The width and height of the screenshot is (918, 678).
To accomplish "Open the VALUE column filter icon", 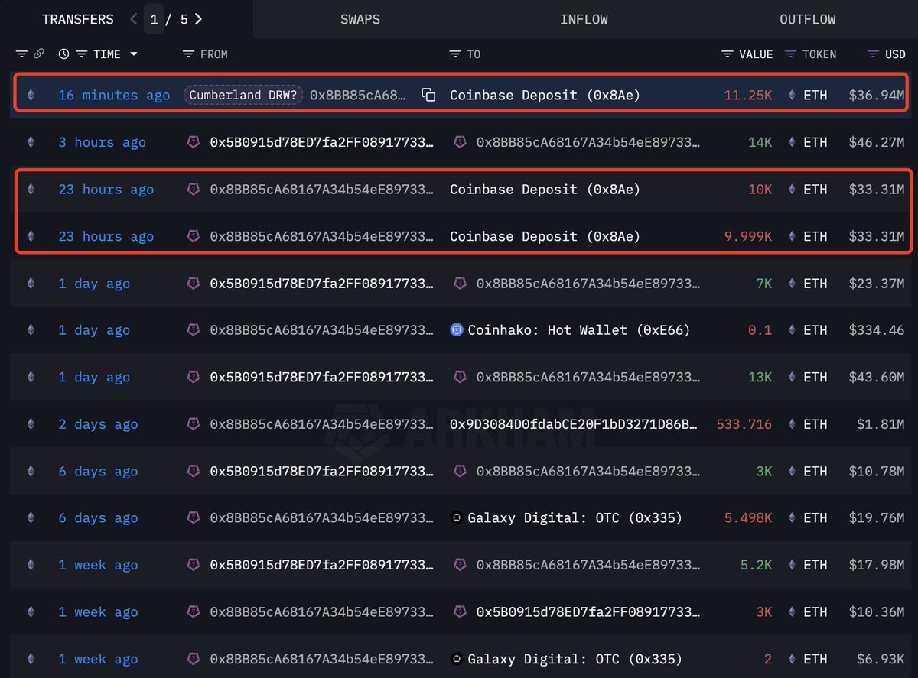I will coord(728,54).
